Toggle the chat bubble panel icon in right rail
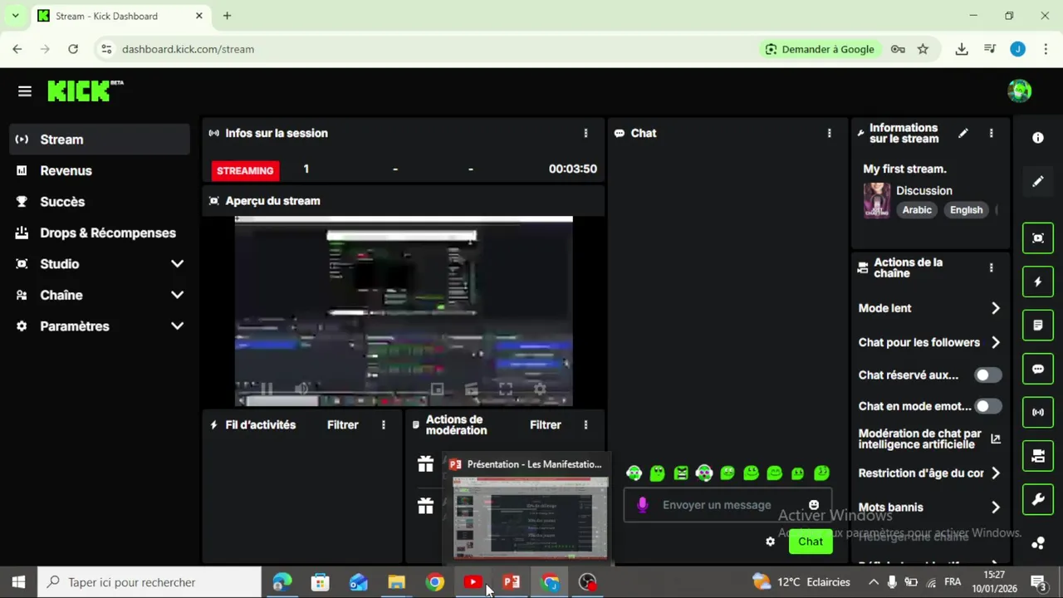 point(1037,369)
